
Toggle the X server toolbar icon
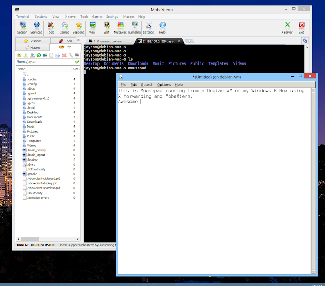pyautogui.click(x=287, y=27)
